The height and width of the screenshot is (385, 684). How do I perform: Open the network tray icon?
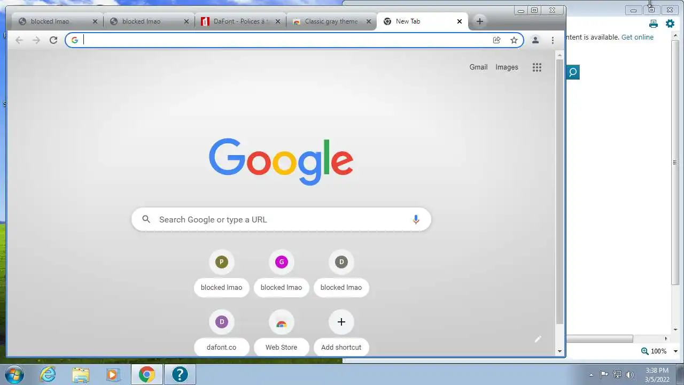617,375
